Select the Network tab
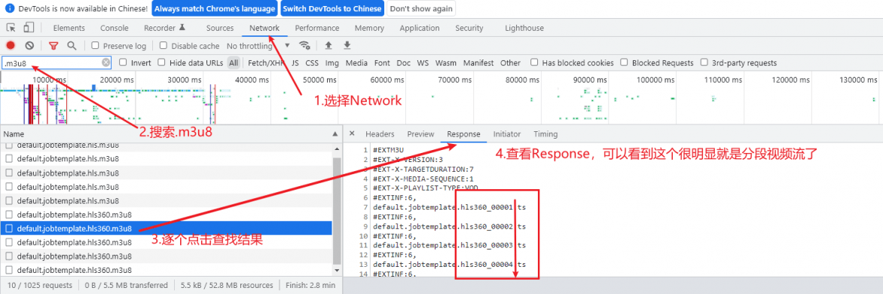This screenshot has height=294, width=883. 264,28
